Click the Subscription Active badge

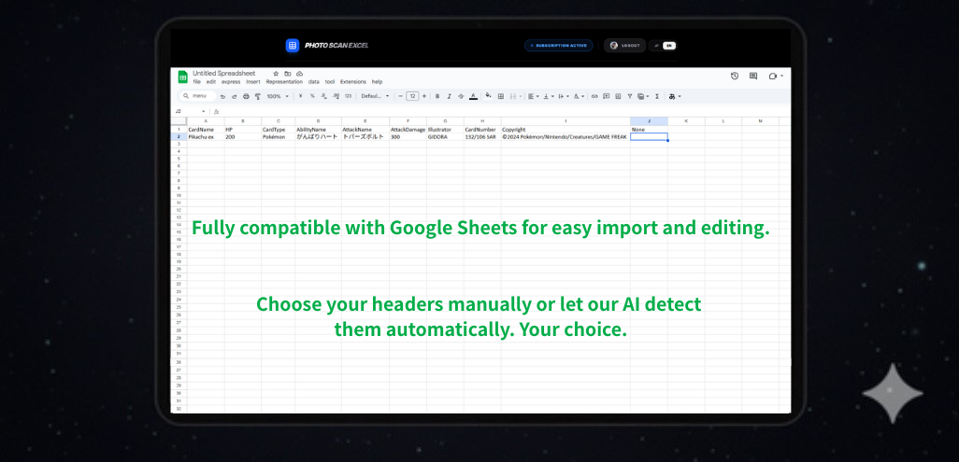(558, 45)
